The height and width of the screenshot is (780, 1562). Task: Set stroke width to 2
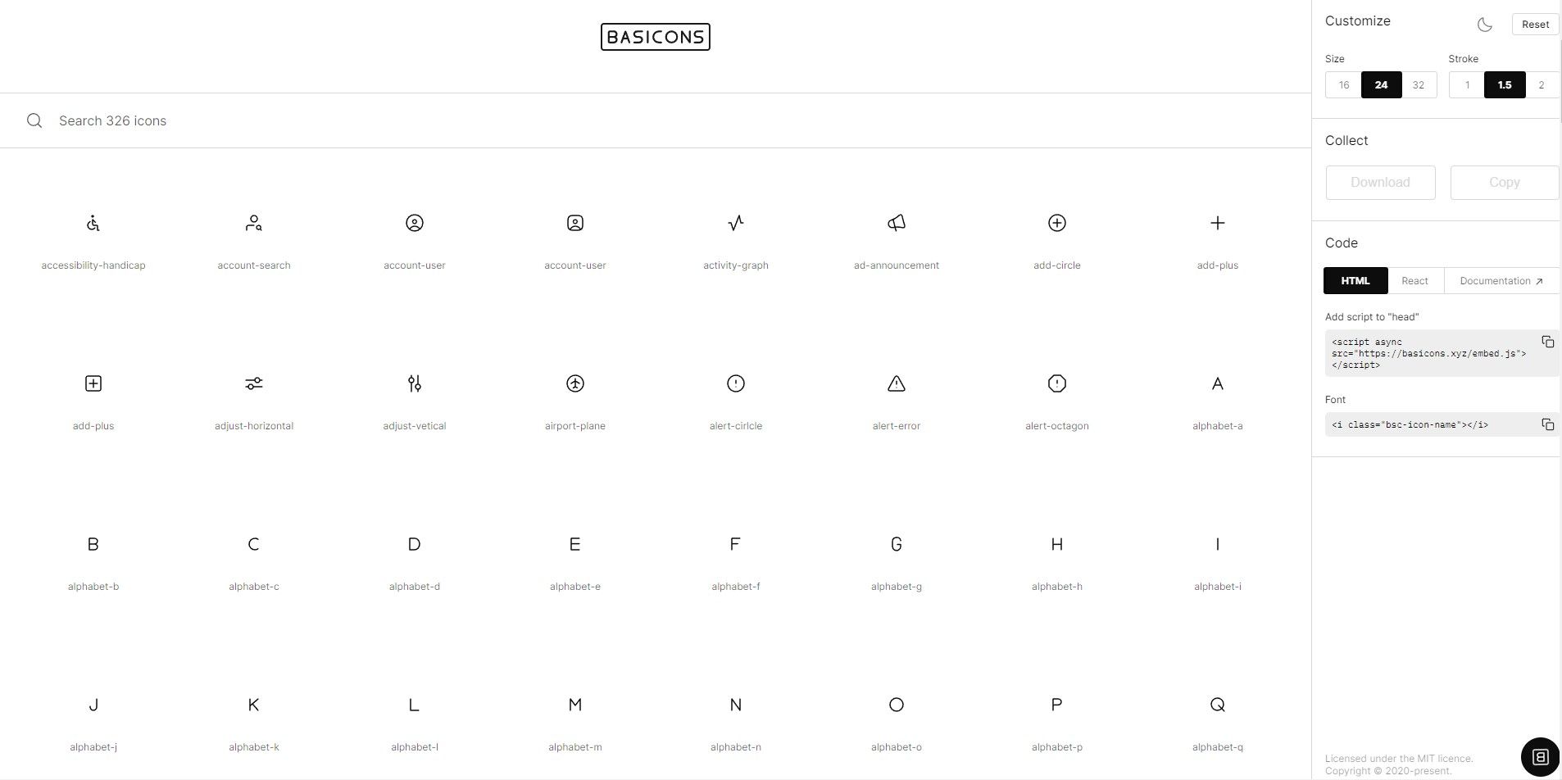tap(1542, 85)
